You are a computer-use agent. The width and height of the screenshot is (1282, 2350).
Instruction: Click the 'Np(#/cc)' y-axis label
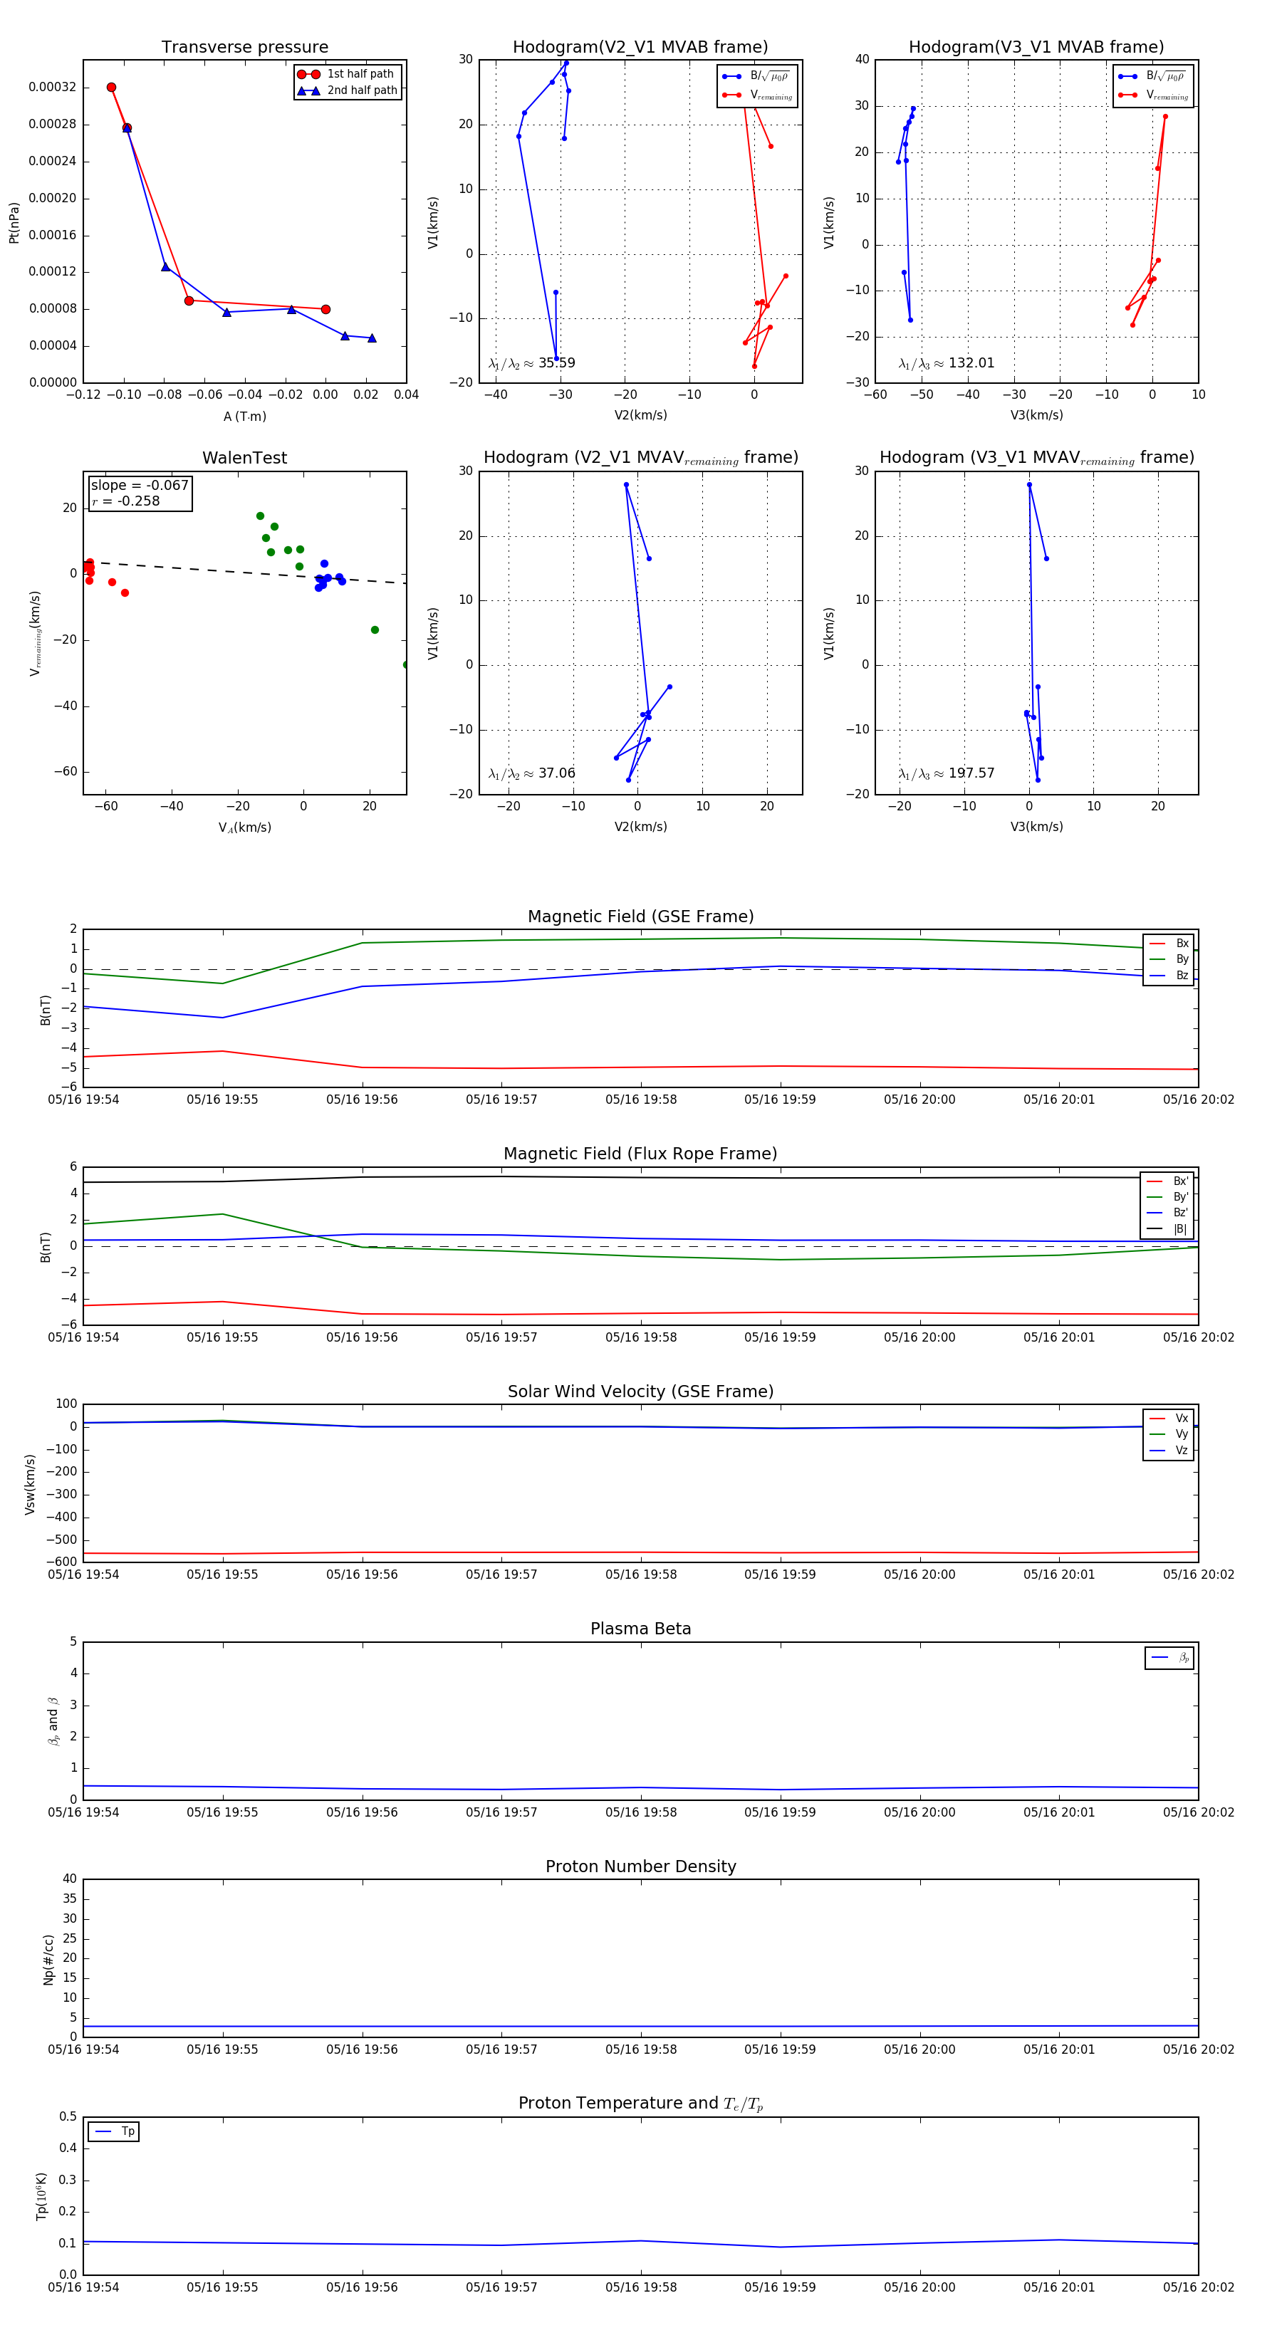(x=48, y=1960)
